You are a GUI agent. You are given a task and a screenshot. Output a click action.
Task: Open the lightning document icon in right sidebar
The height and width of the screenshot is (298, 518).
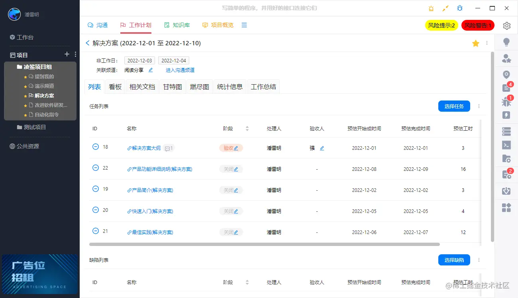coord(506,115)
